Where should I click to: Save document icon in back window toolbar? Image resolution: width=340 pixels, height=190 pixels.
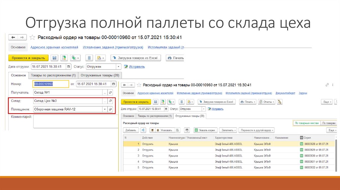point(54,58)
